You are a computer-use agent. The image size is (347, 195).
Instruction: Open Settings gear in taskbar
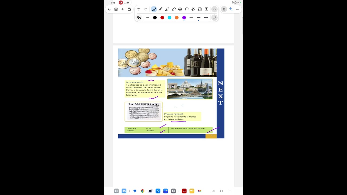tap(173, 191)
